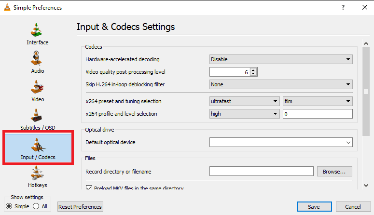This screenshot has width=374, height=215.
Task: Click the Record directory or filename field
Action: pos(262,171)
